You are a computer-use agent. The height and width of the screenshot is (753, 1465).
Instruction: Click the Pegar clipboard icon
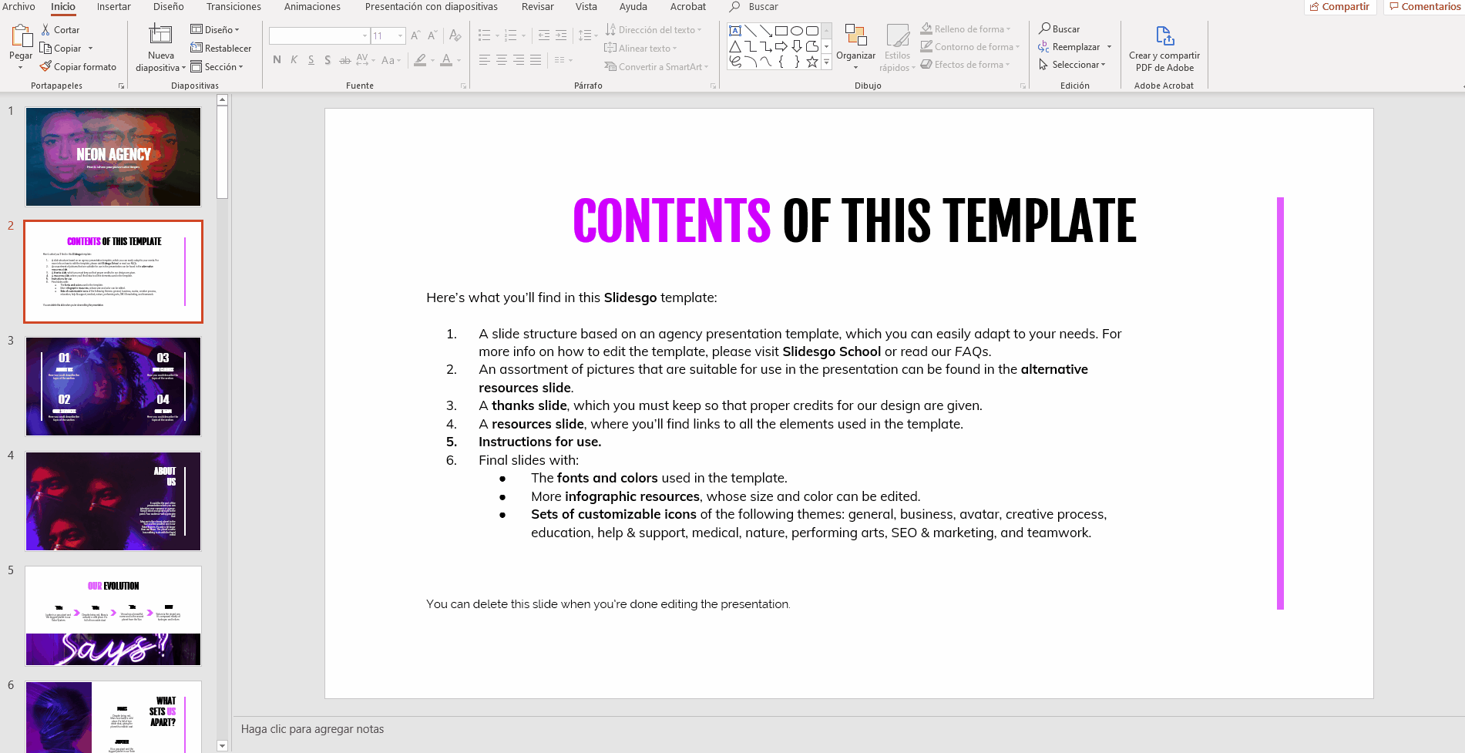pos(21,36)
